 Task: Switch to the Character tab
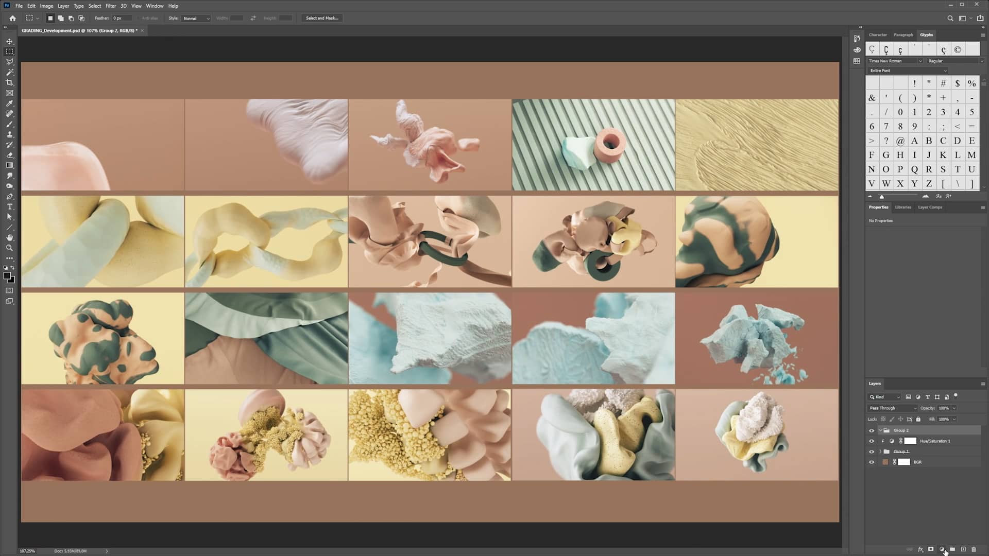click(x=878, y=34)
